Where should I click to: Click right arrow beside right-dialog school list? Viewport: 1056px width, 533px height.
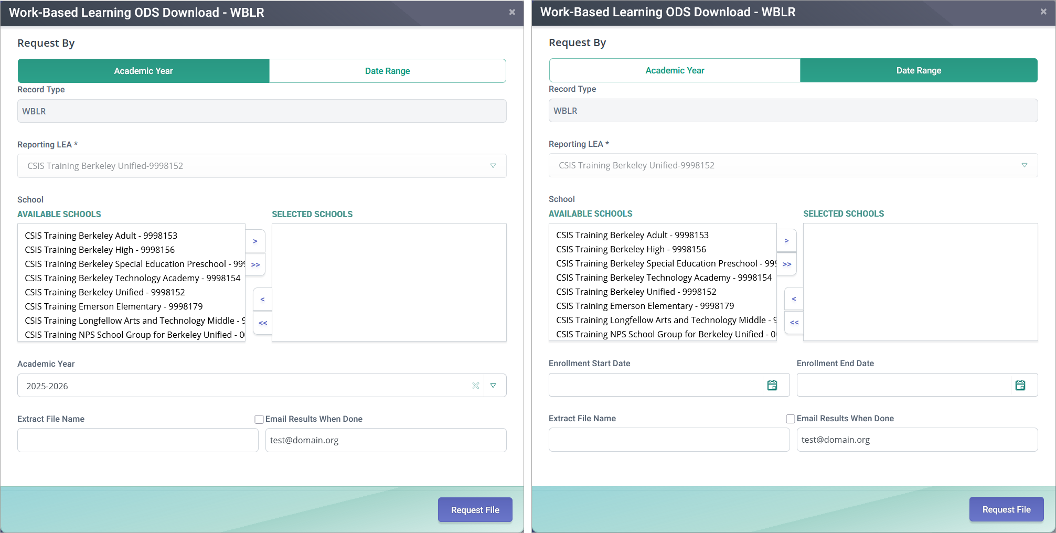tap(787, 241)
